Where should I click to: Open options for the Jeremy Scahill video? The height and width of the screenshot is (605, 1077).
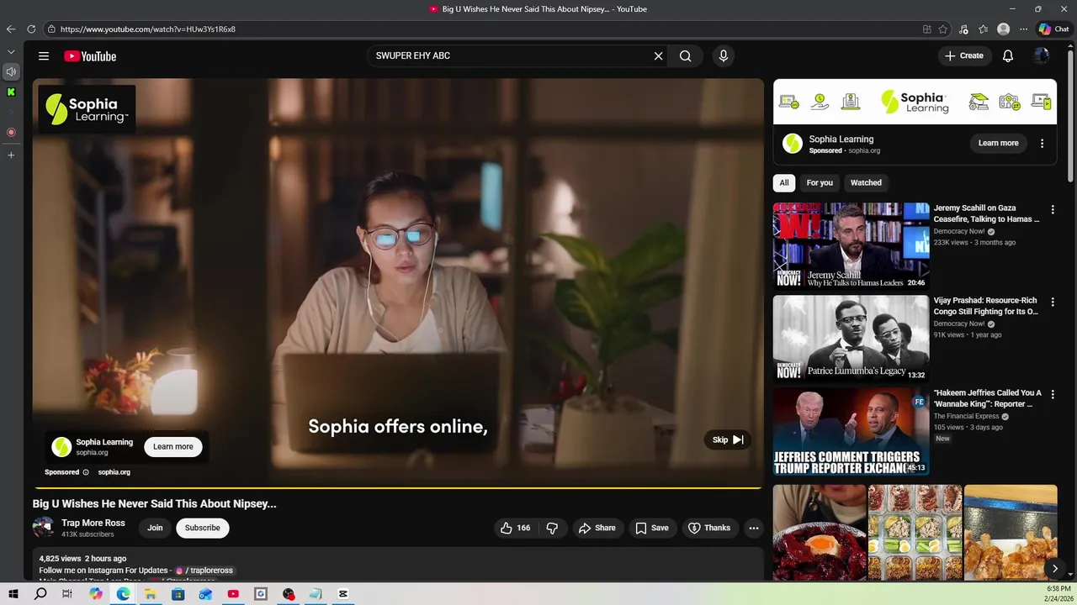click(x=1052, y=209)
